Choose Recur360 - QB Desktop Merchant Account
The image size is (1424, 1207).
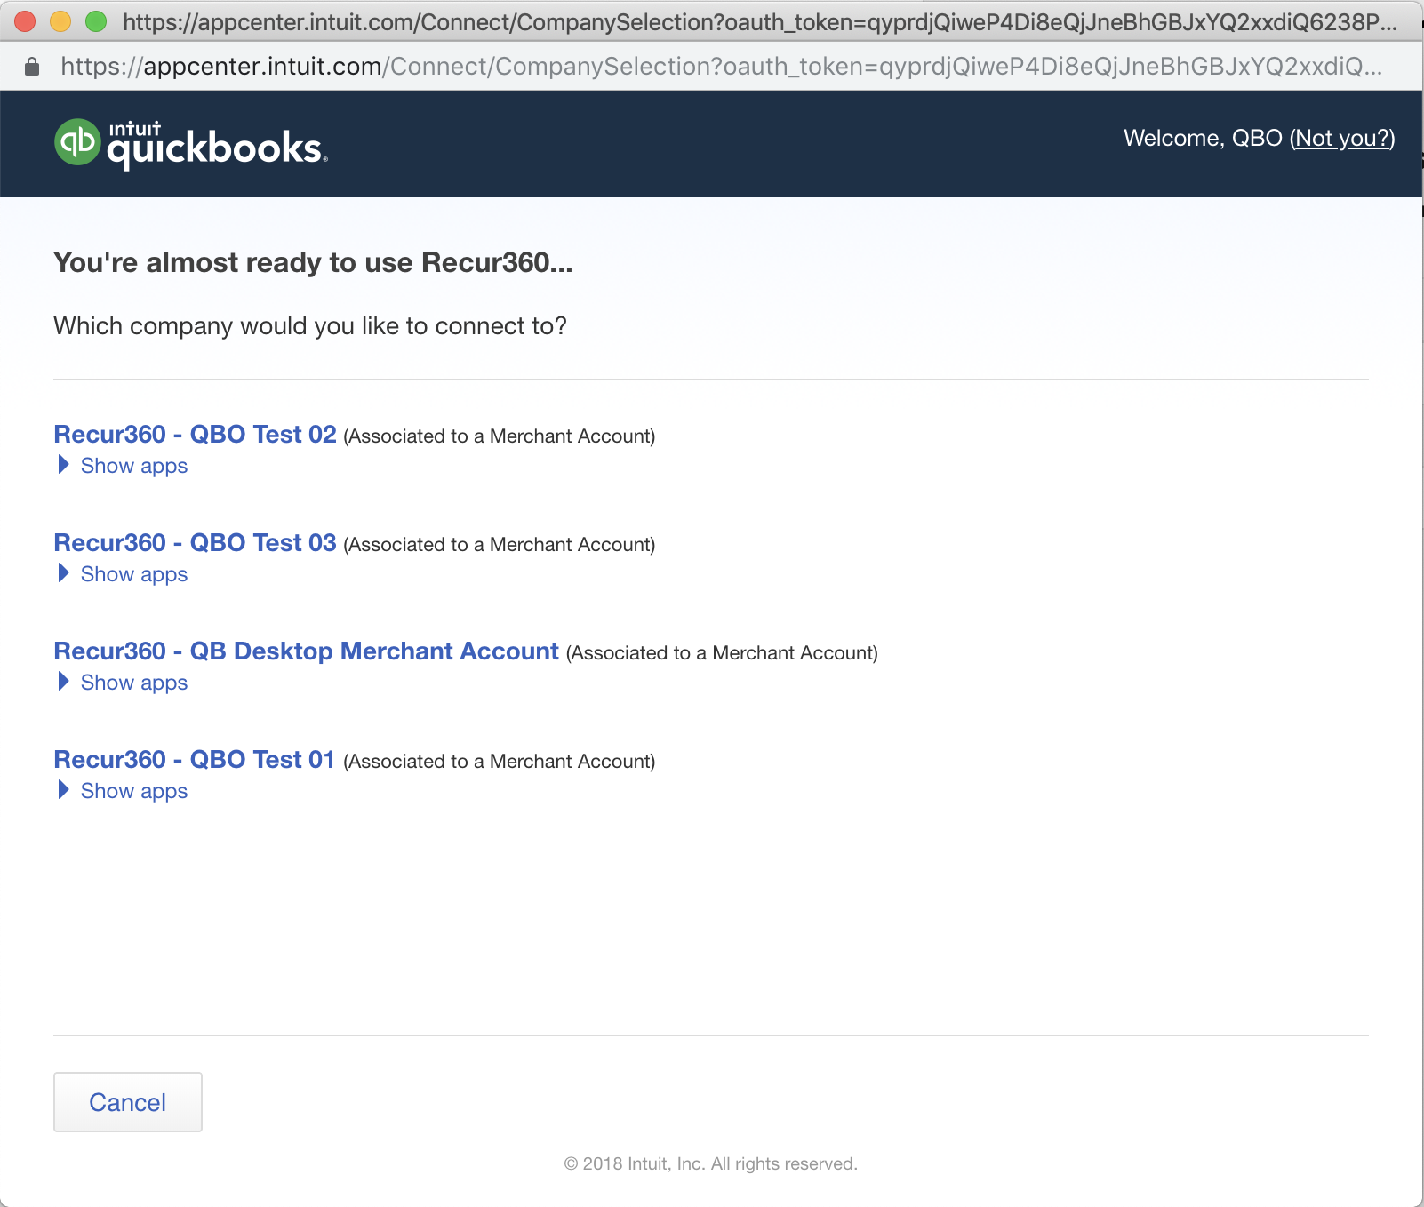pyautogui.click(x=306, y=651)
